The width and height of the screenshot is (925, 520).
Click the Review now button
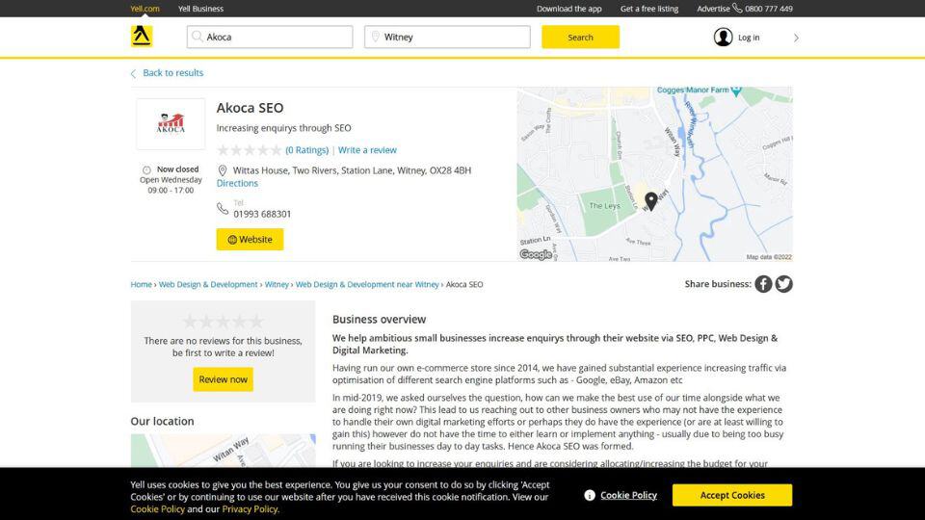click(223, 379)
